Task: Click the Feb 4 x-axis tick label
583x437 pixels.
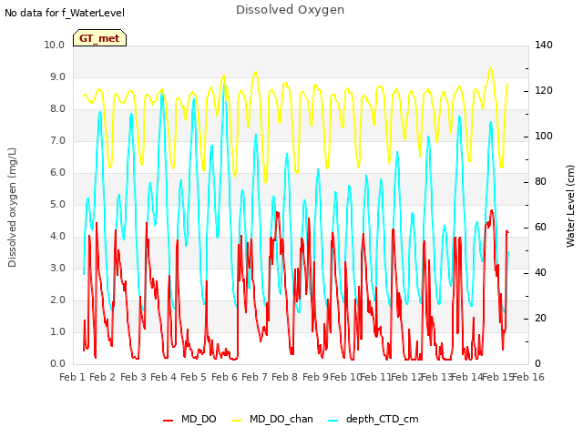Action: (163, 377)
